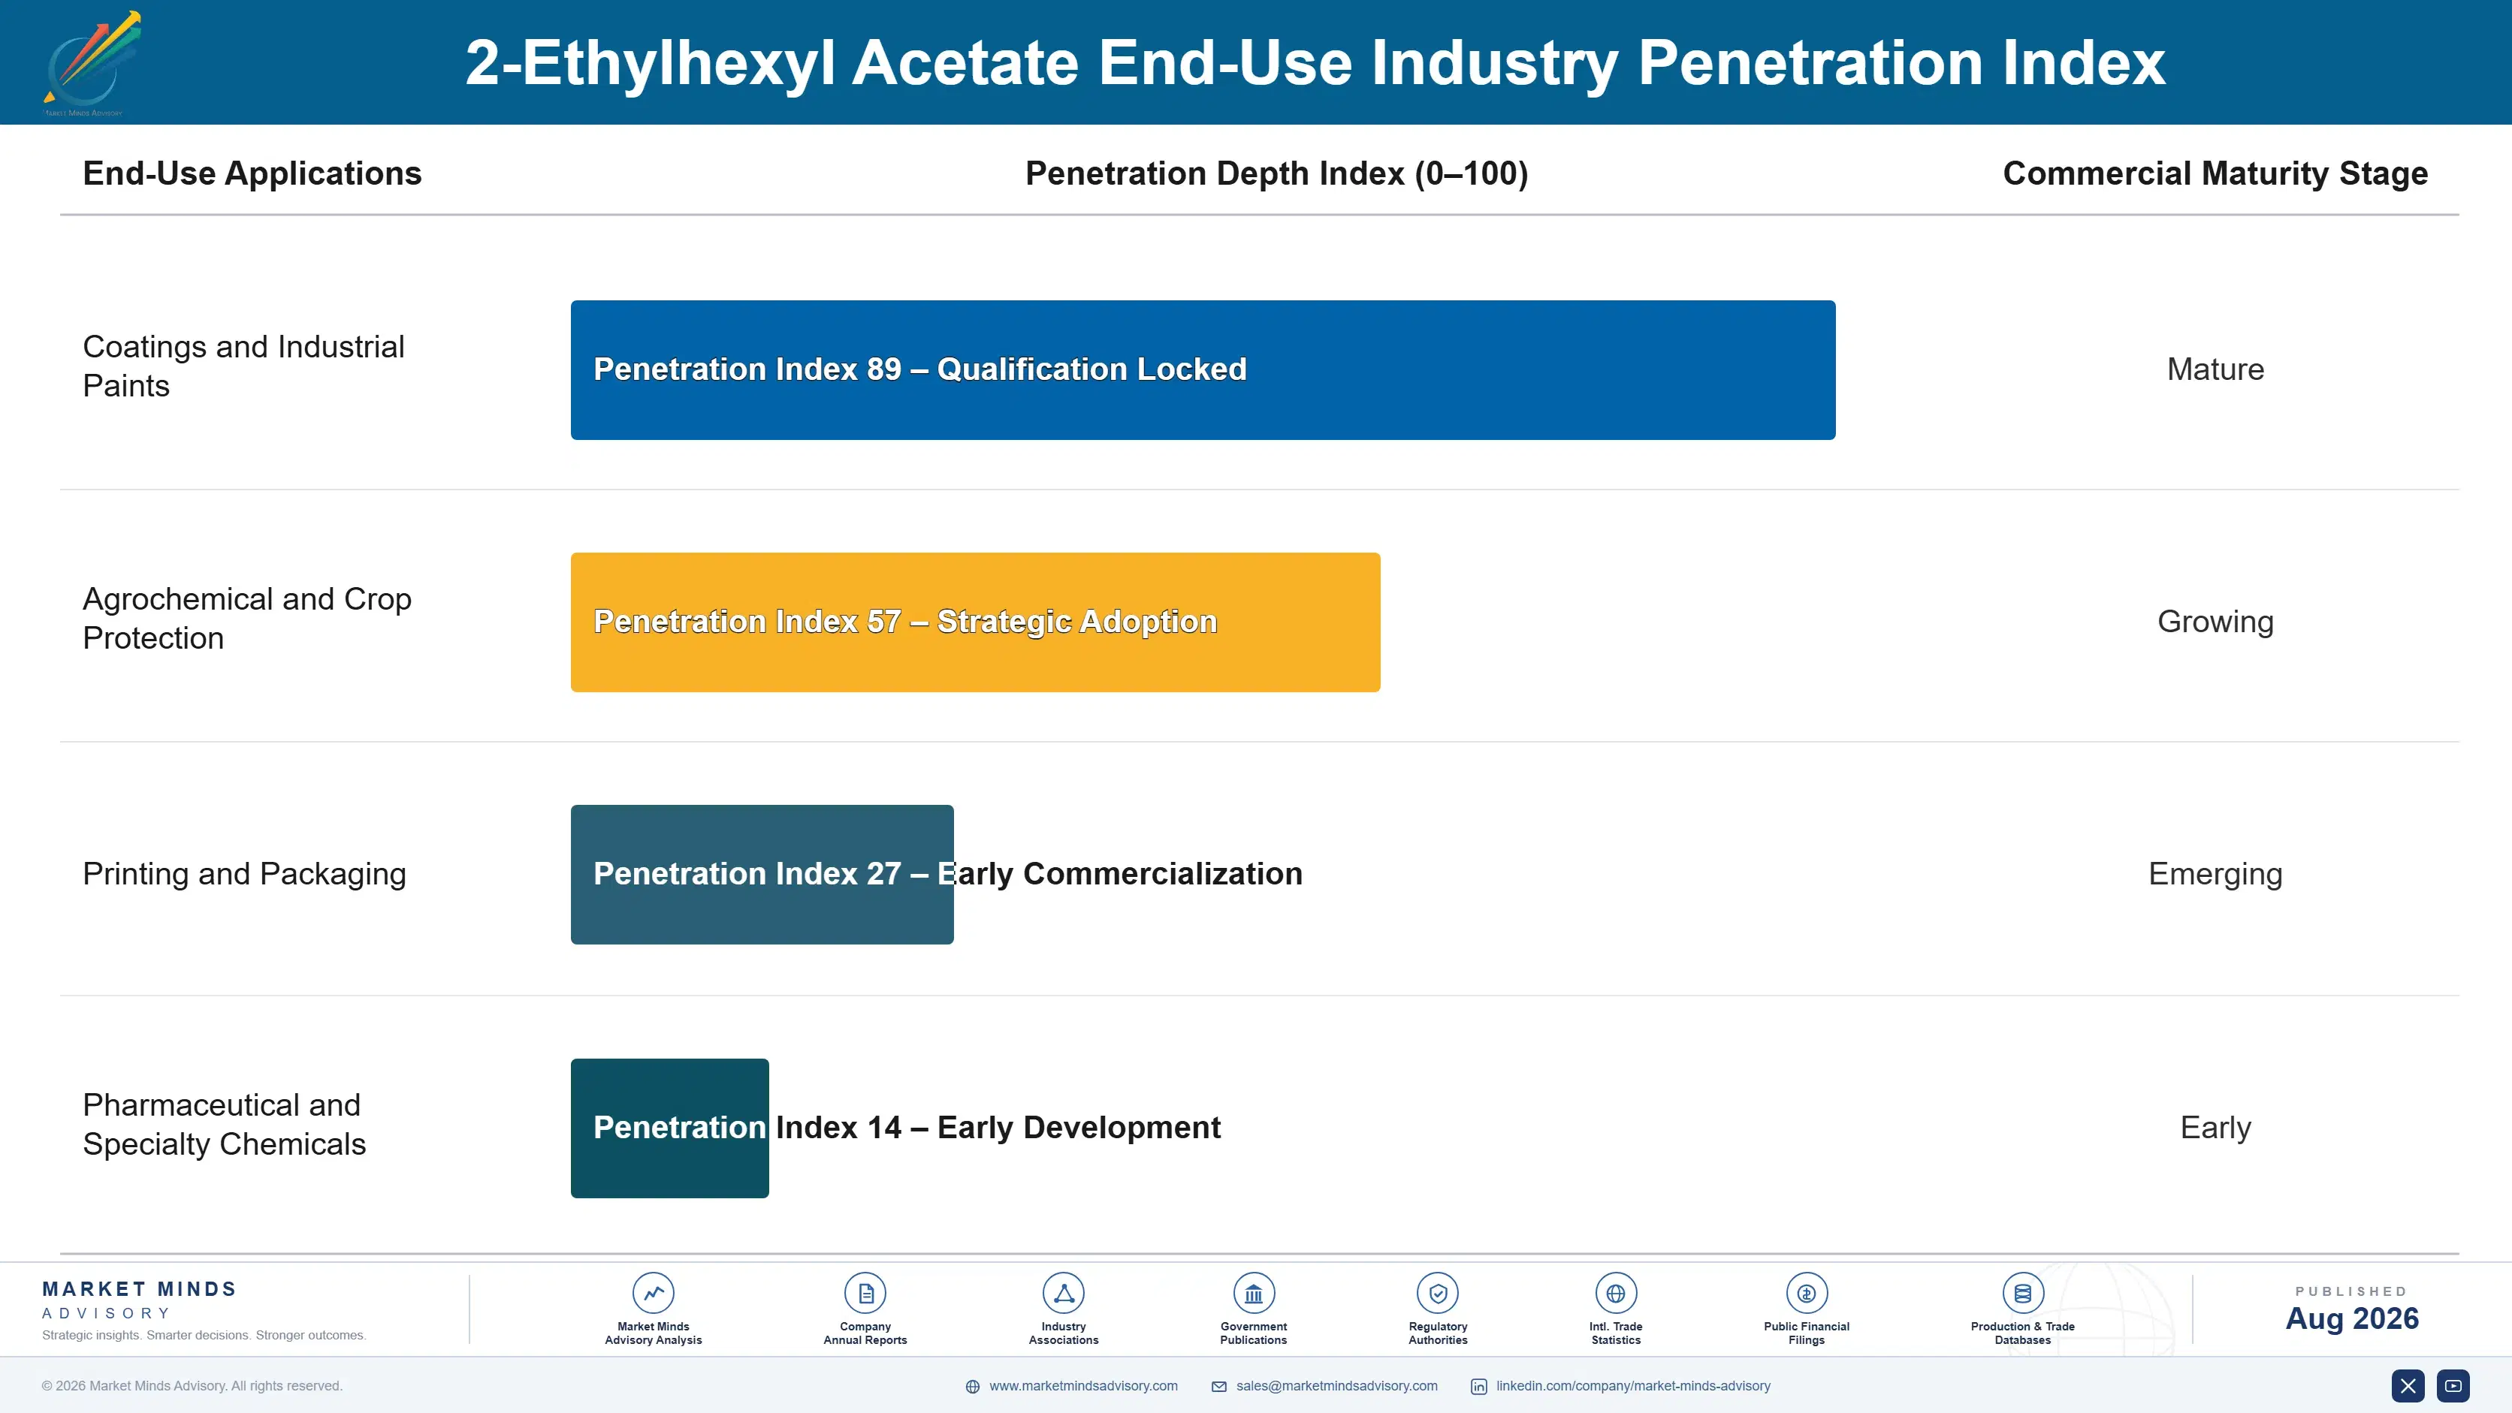
Task: Select the Penetration Index 57 orange bar
Action: coord(975,622)
